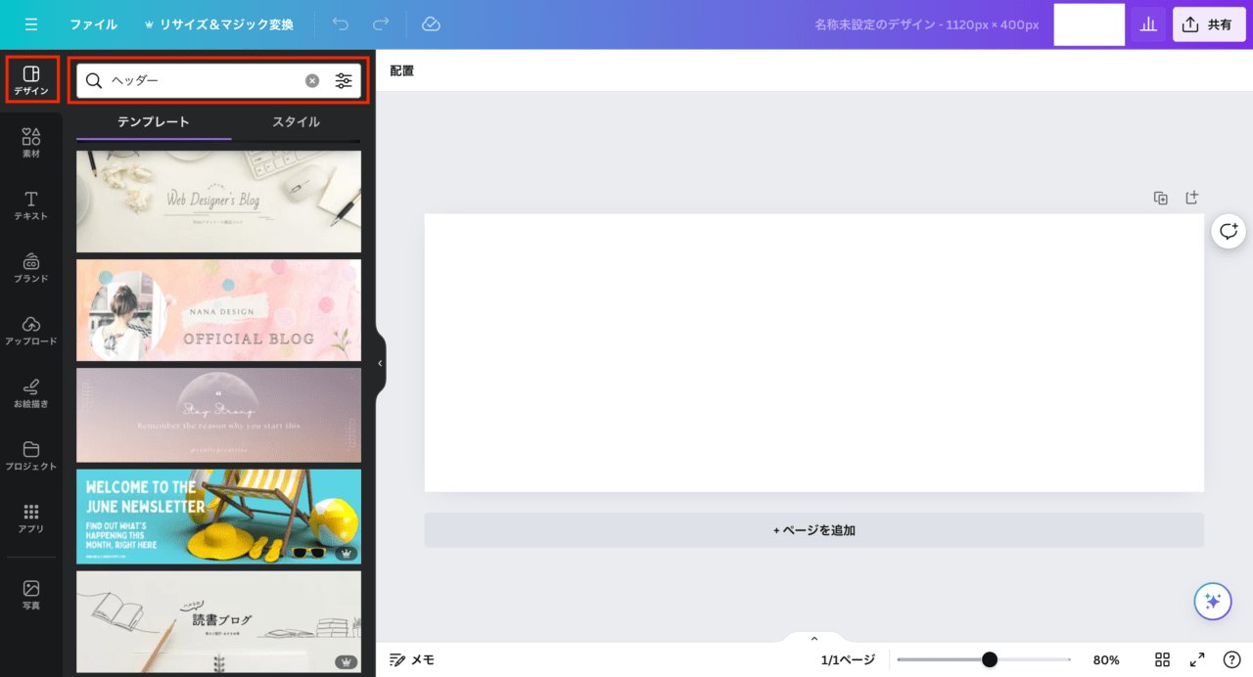This screenshot has width=1253, height=677.
Task: Select the テキスト text tool
Action: coord(31,205)
